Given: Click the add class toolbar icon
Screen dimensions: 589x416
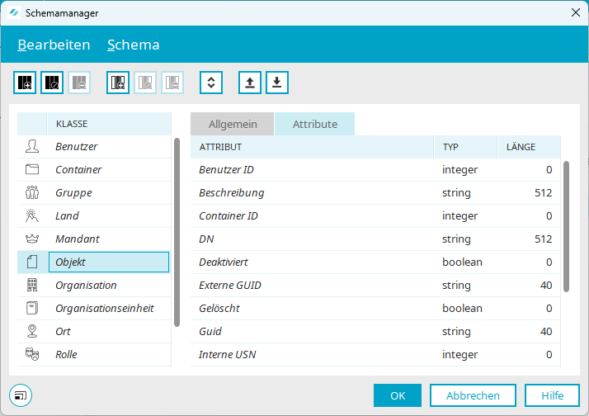Looking at the screenshot, I should click(x=26, y=82).
